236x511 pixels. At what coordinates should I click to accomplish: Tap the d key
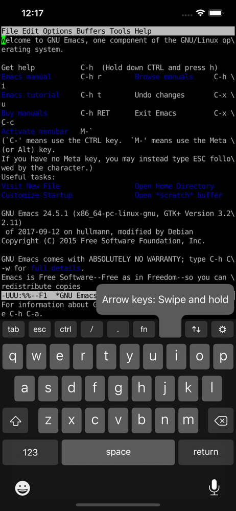pyautogui.click(x=72, y=388)
